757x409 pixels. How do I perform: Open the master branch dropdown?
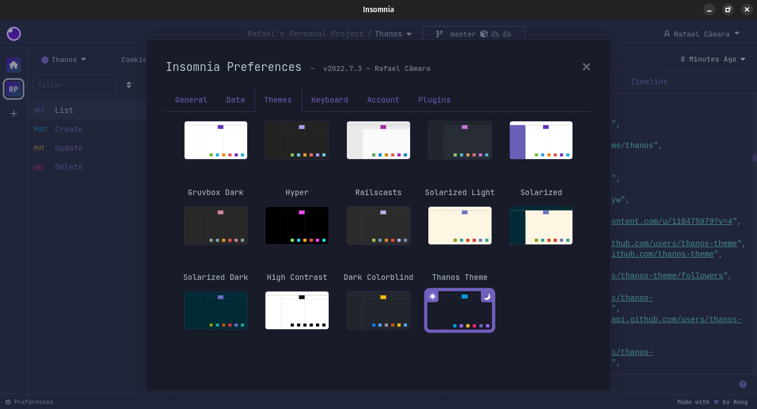(x=474, y=34)
